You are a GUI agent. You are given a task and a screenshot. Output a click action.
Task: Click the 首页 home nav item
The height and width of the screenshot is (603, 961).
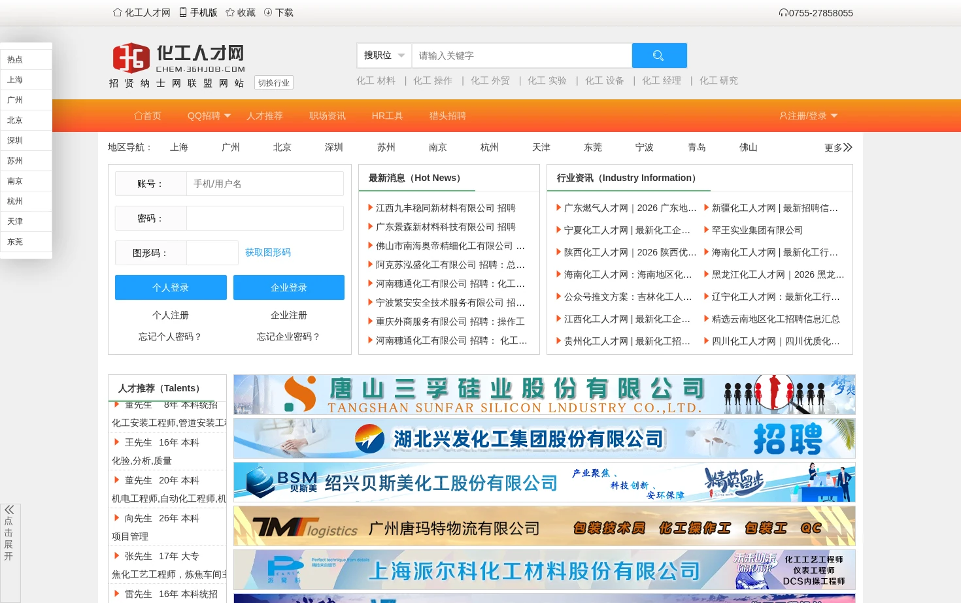coord(148,116)
